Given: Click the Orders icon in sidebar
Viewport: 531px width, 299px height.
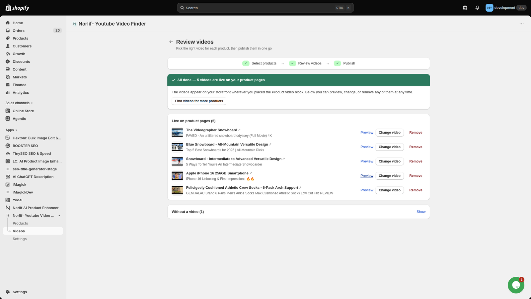Looking at the screenshot, I should [8, 31].
